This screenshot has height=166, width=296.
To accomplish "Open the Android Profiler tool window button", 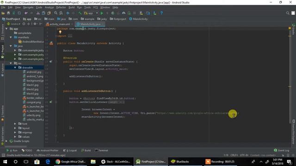I will (x=48, y=150).
